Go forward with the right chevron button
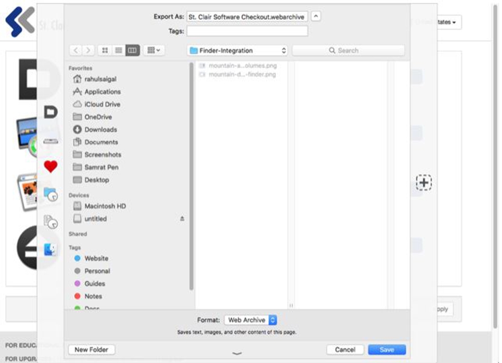 [x=88, y=50]
